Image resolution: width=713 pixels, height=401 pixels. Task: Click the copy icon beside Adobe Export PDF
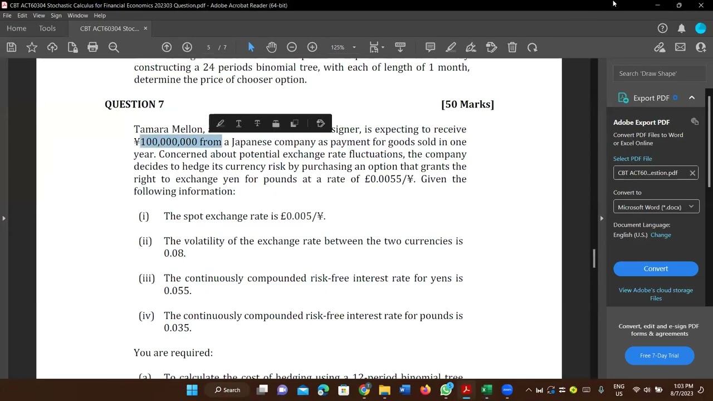(x=695, y=122)
